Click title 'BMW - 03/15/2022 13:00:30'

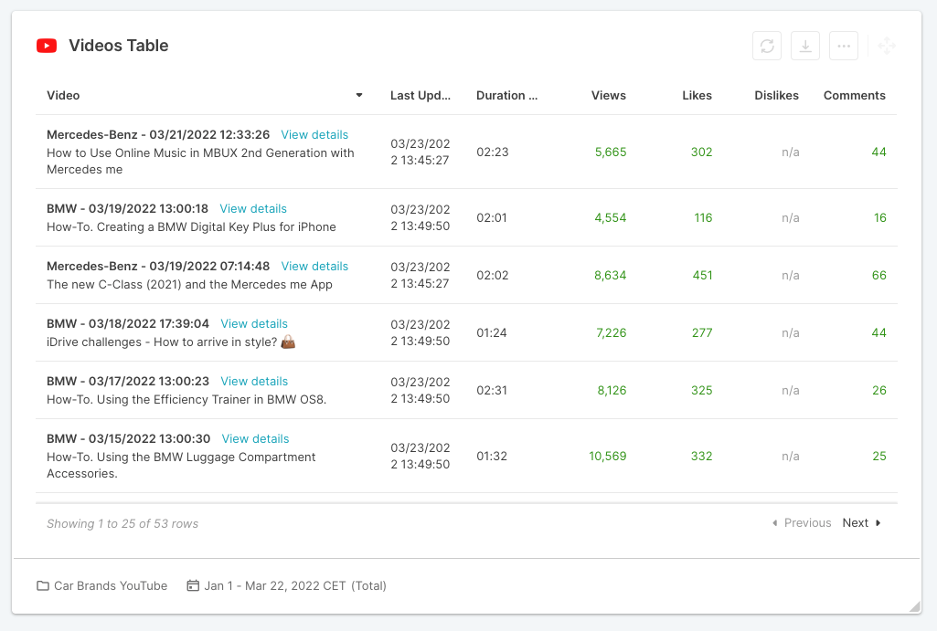[129, 438]
